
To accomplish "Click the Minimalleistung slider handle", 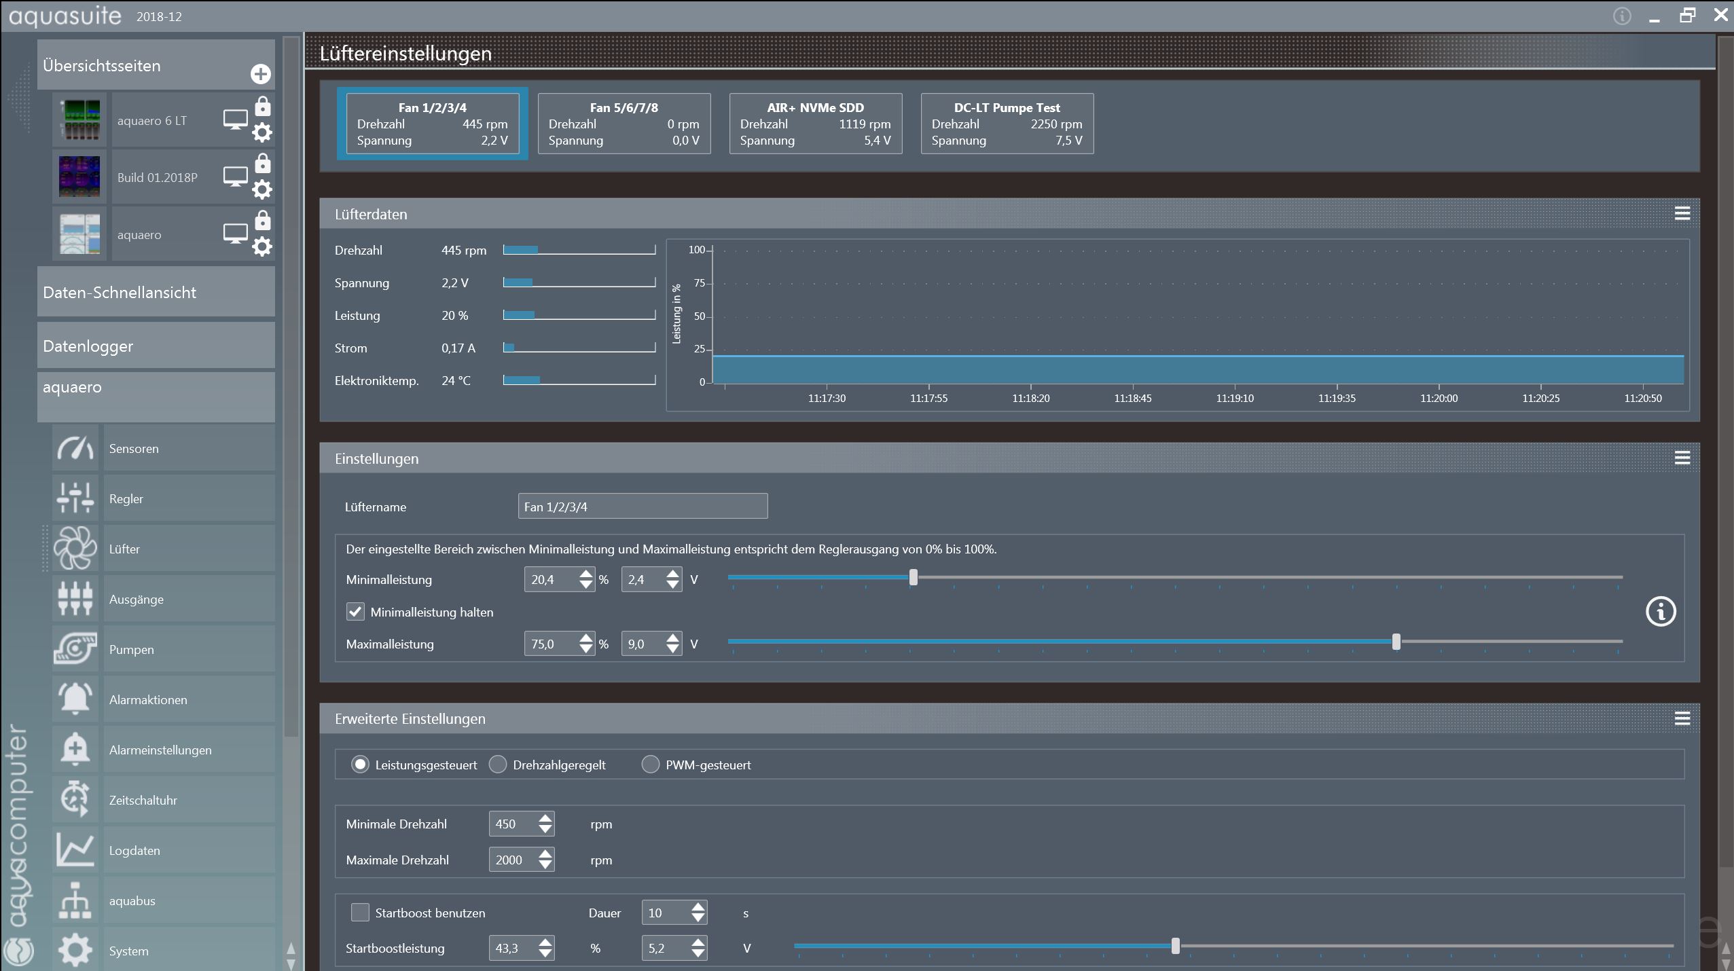I will 914,578.
